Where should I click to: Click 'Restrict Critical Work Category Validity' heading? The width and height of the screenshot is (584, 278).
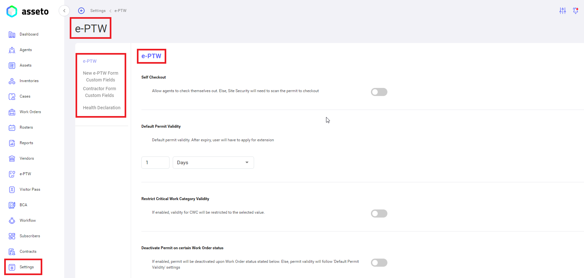point(175,199)
